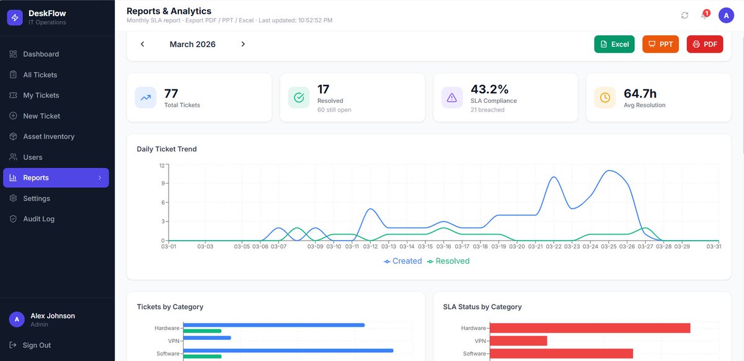The width and height of the screenshot is (744, 361).
Task: Open Asset Inventory page
Action: pos(56,136)
